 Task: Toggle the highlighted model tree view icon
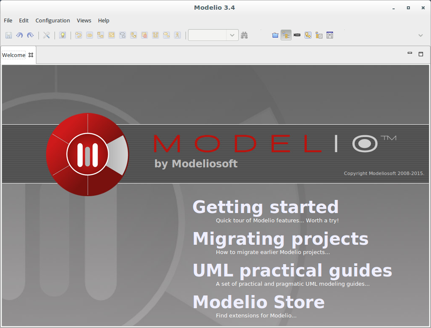point(286,35)
